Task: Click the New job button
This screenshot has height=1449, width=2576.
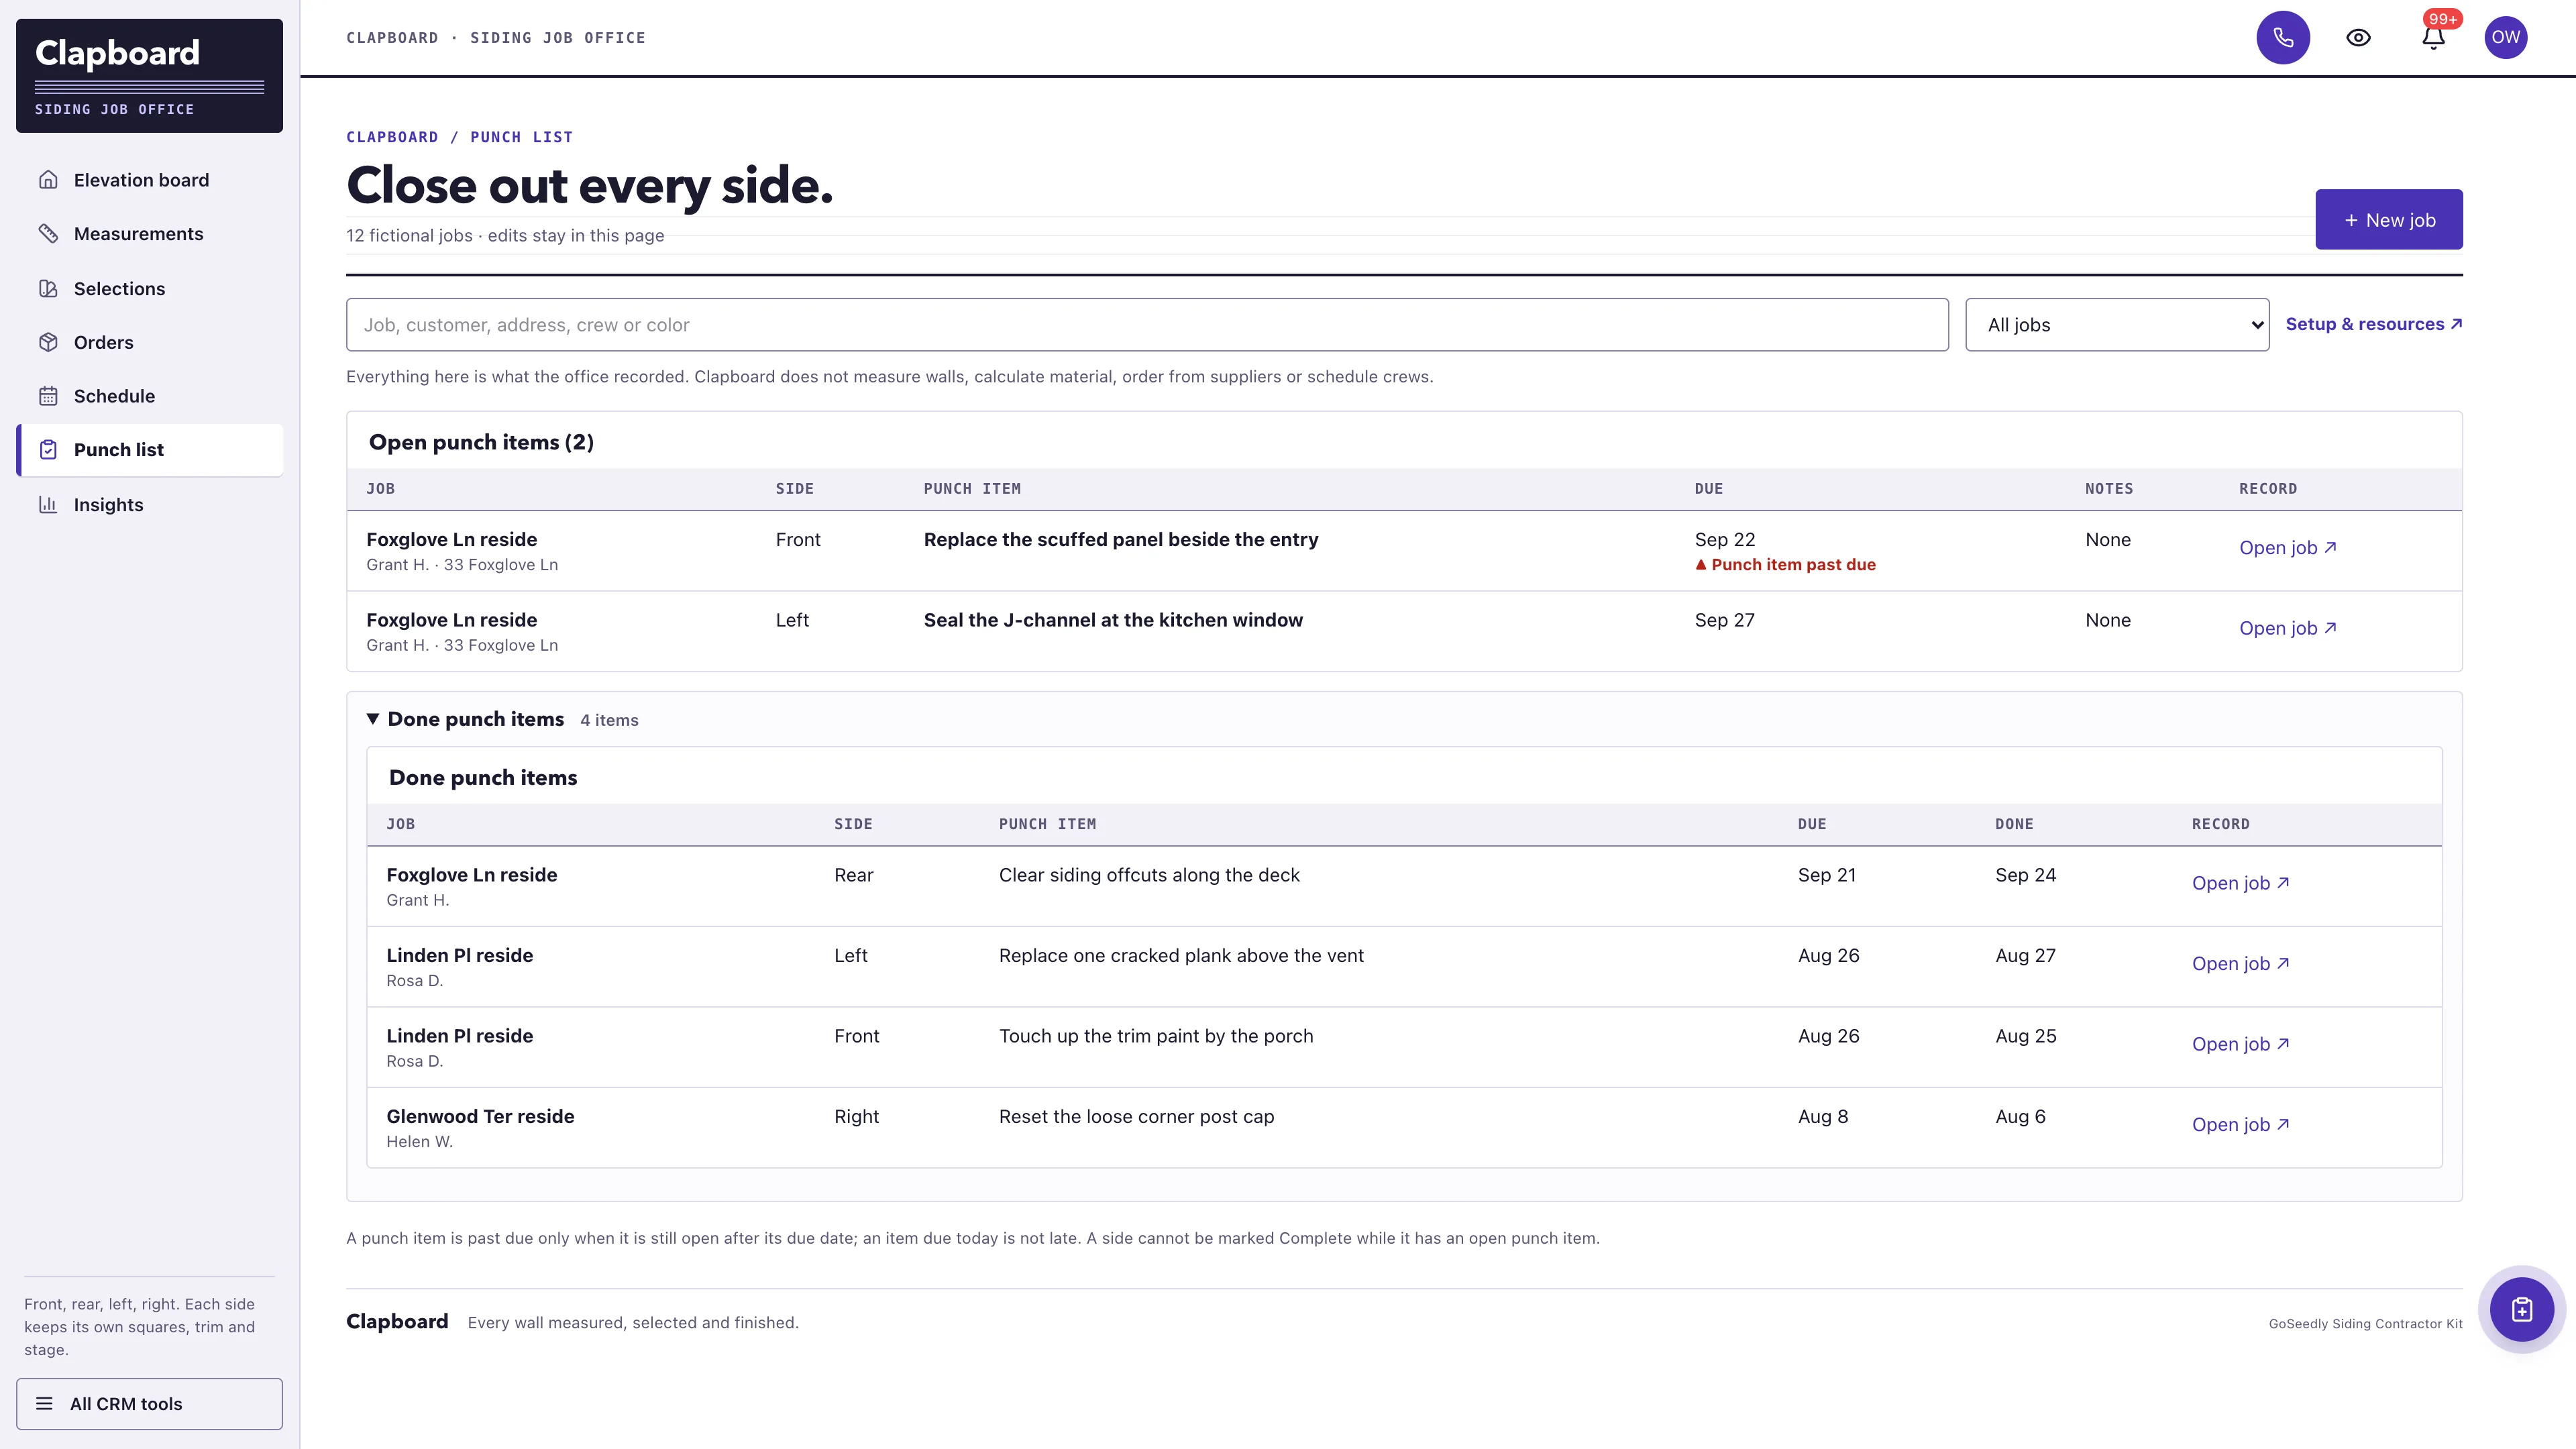Action: 2388,219
